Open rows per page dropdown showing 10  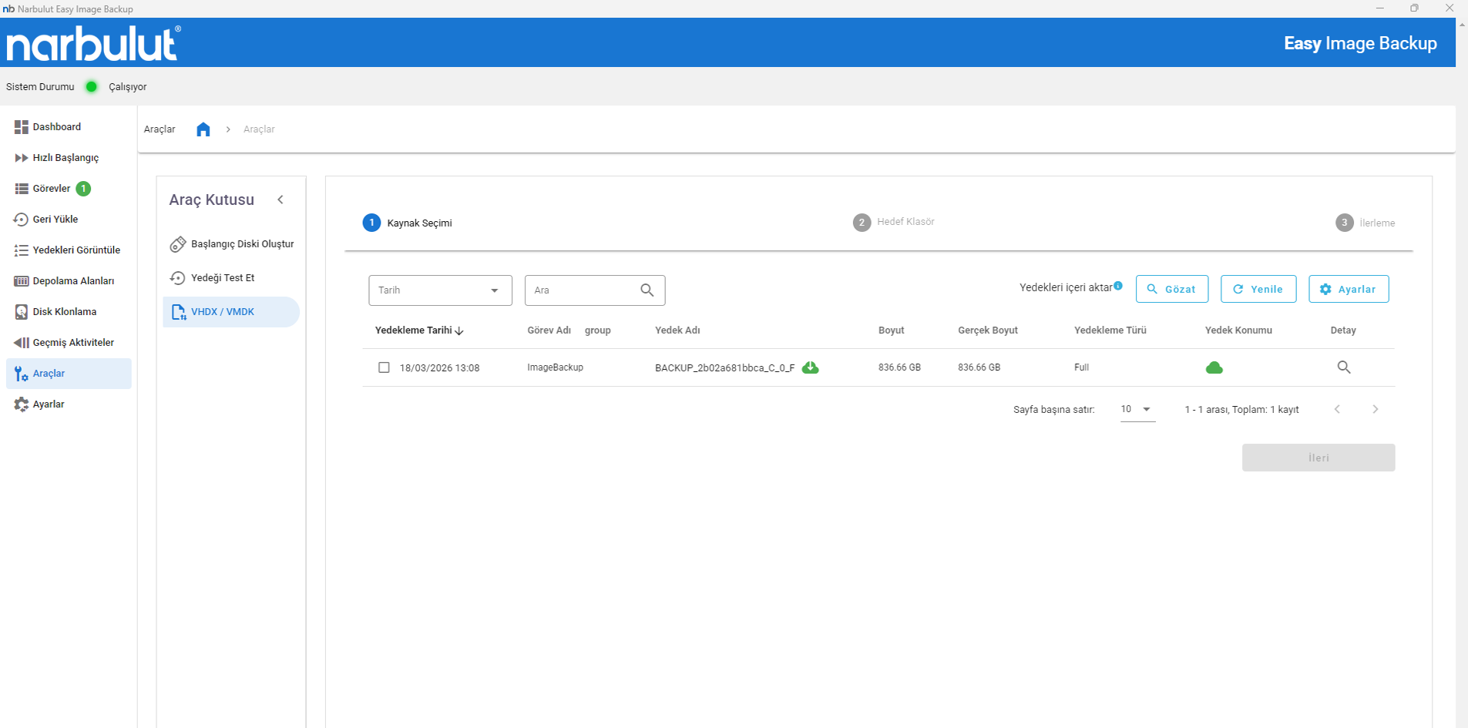[1137, 409]
